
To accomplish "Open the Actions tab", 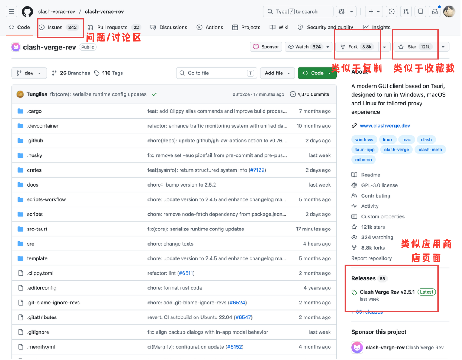I will click(210, 27).
